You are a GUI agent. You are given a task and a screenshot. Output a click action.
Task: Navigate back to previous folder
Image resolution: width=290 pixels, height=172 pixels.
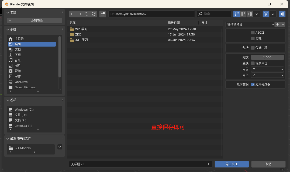72,14
